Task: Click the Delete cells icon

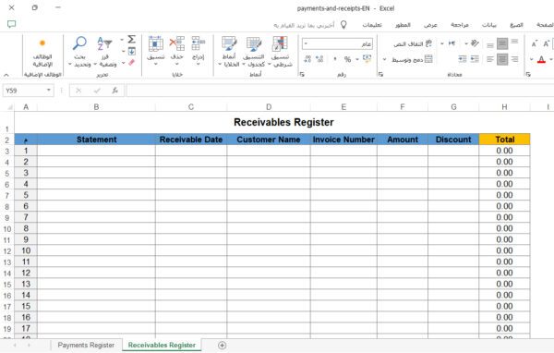Action: click(x=177, y=43)
